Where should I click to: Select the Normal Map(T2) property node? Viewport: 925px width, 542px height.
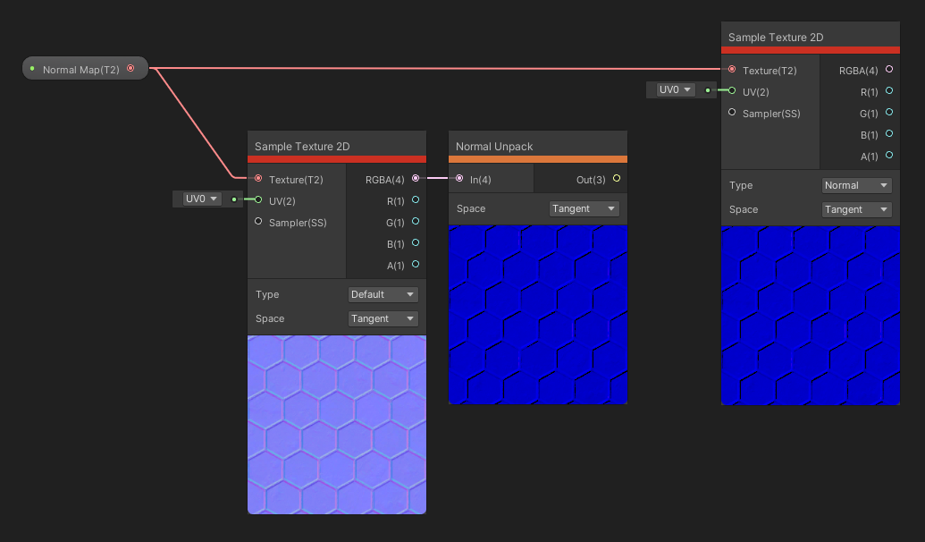click(x=80, y=69)
